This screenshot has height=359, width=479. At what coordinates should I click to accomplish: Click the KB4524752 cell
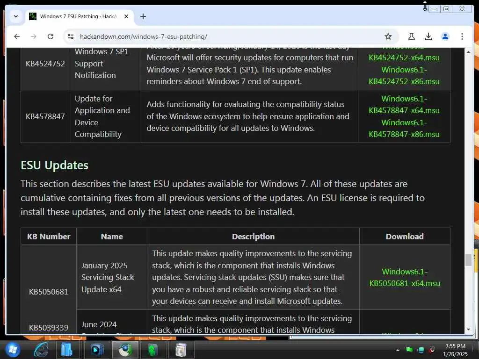tap(45, 64)
